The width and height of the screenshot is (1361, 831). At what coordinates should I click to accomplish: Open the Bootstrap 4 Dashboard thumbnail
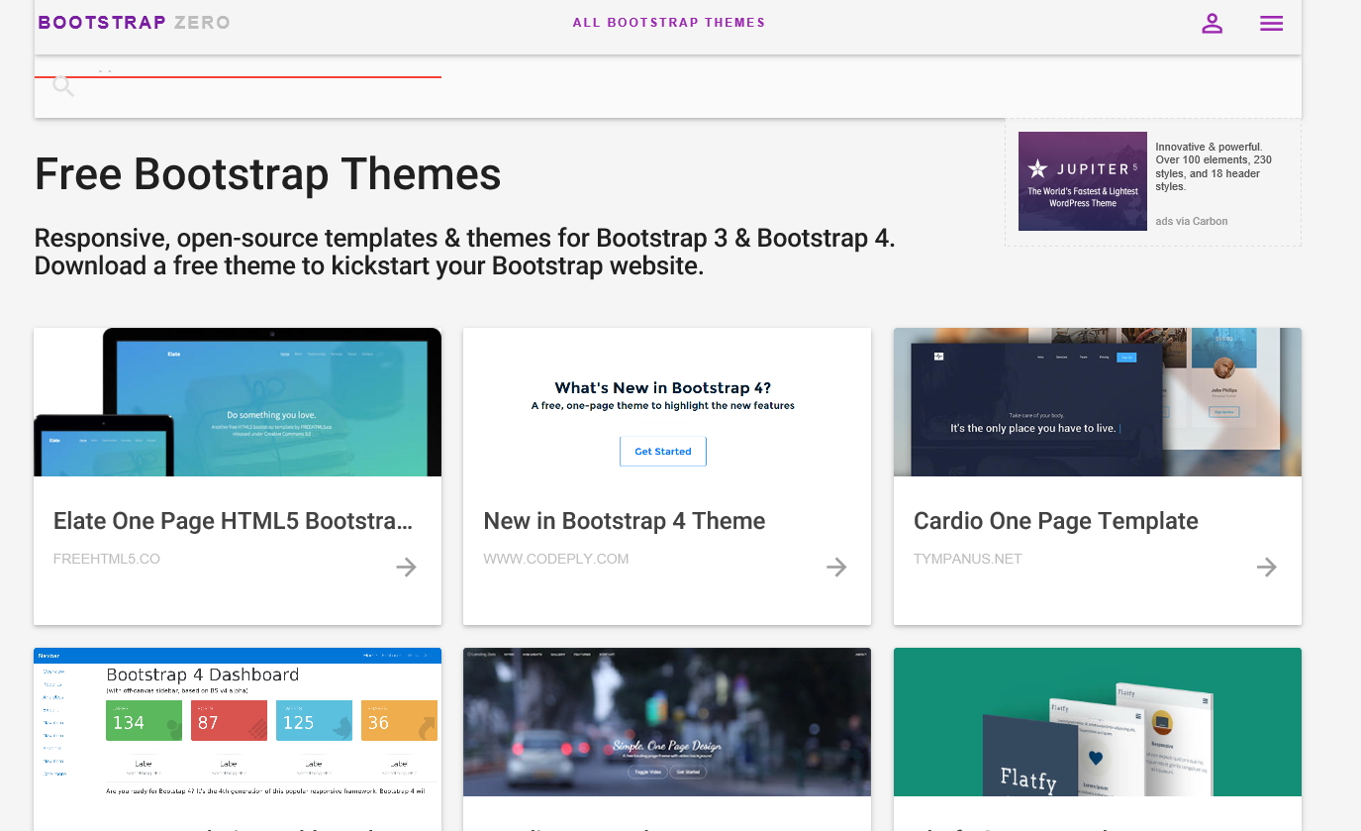[238, 722]
